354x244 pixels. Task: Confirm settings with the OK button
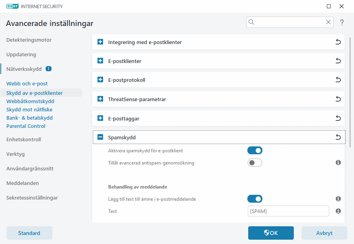click(271, 233)
